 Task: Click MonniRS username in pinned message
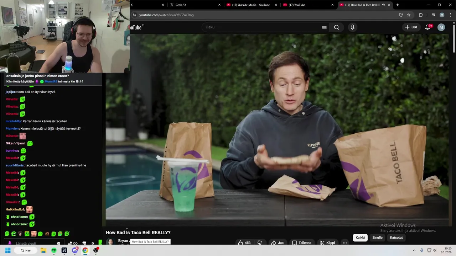point(51,81)
